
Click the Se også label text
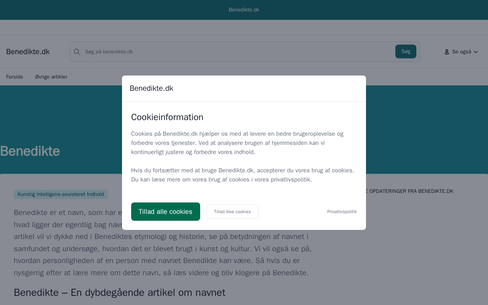pyautogui.click(x=462, y=52)
